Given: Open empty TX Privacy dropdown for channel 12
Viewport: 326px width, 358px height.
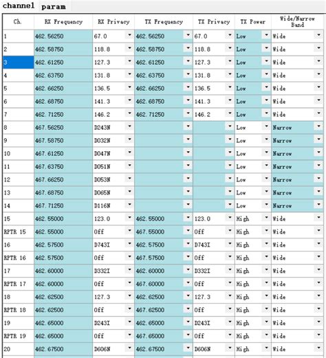Looking at the screenshot, I should pos(230,179).
